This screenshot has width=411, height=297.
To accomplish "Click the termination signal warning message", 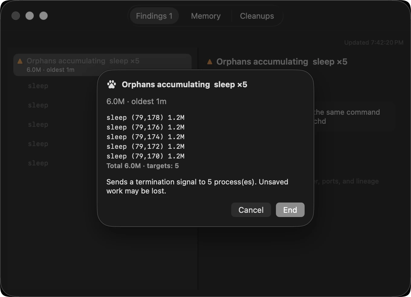I will pyautogui.click(x=197, y=186).
